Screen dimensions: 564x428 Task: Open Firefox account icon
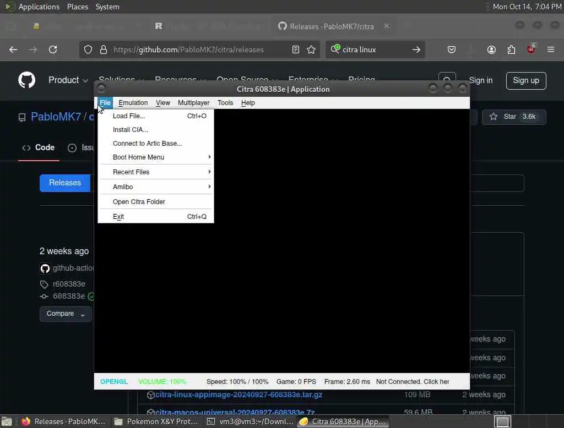click(491, 50)
